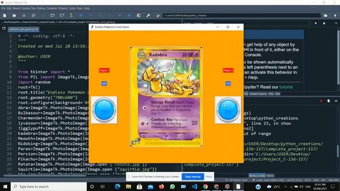The height and width of the screenshot is (191, 340).
Task: Click the Help pane home icon
Action: coord(316,23)
